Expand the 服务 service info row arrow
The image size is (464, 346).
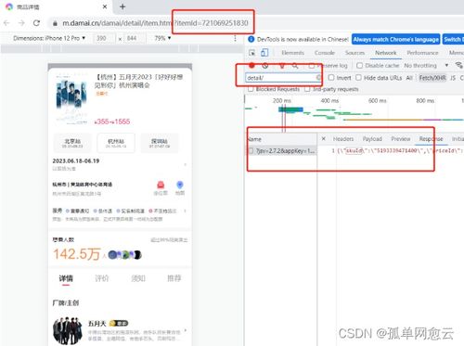(x=185, y=211)
